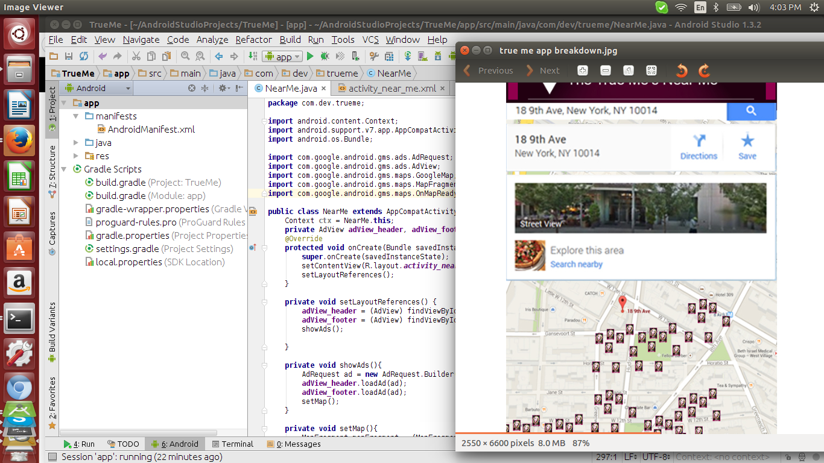Image resolution: width=824 pixels, height=463 pixels.
Task: Expand the res folder
Action: [x=76, y=156]
